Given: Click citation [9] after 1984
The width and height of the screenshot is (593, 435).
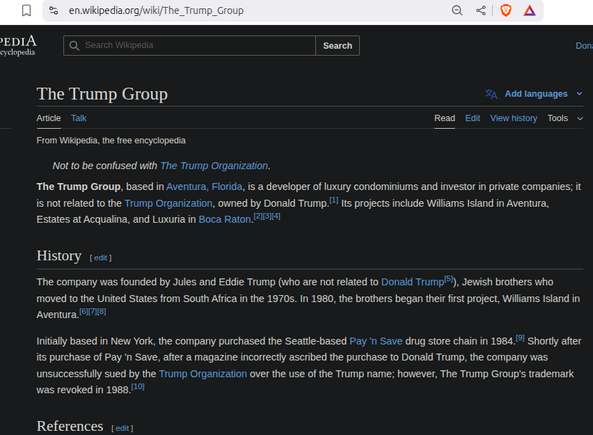Looking at the screenshot, I should point(520,338).
